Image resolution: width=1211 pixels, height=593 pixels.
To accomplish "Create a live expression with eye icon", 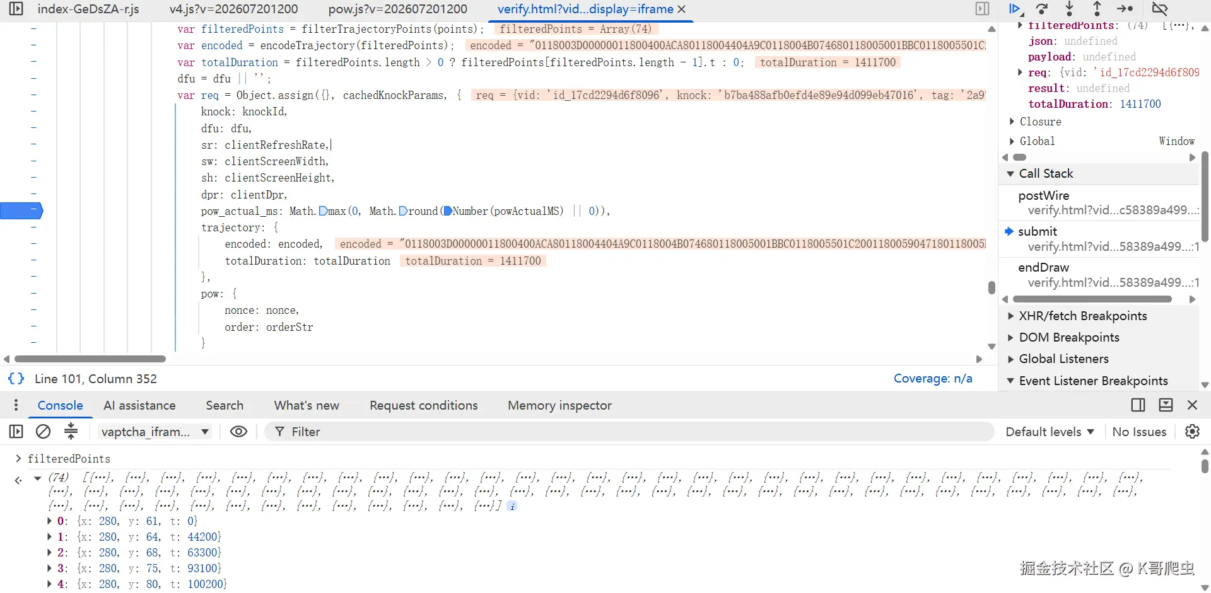I will [x=238, y=432].
